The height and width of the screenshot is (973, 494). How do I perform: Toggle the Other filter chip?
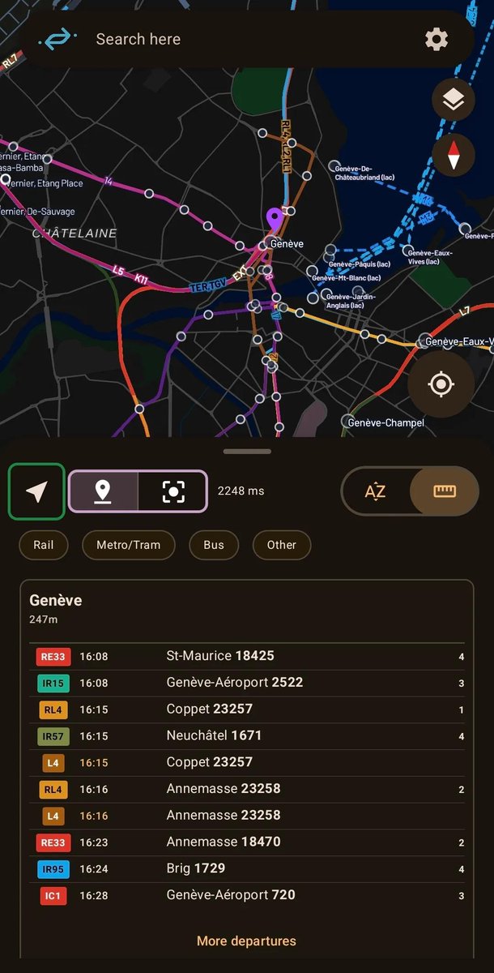pyautogui.click(x=282, y=545)
